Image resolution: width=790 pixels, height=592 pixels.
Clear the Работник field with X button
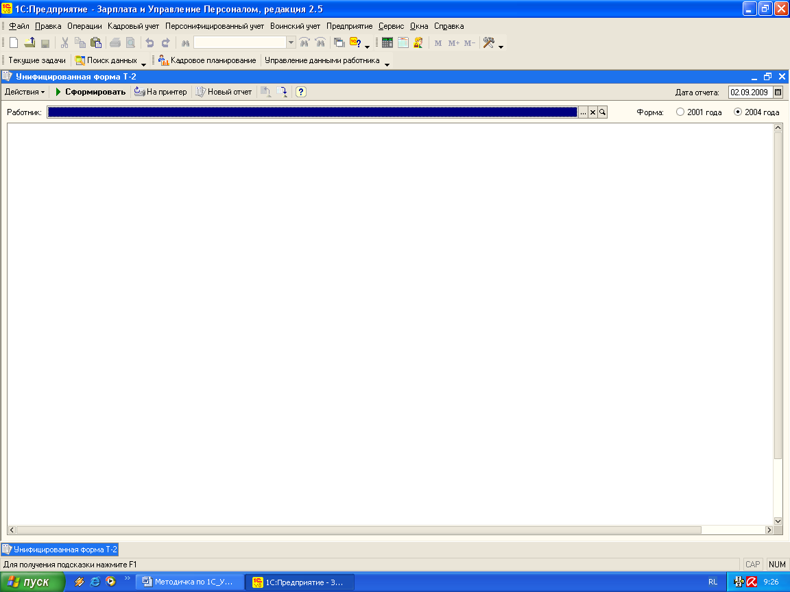[593, 112]
